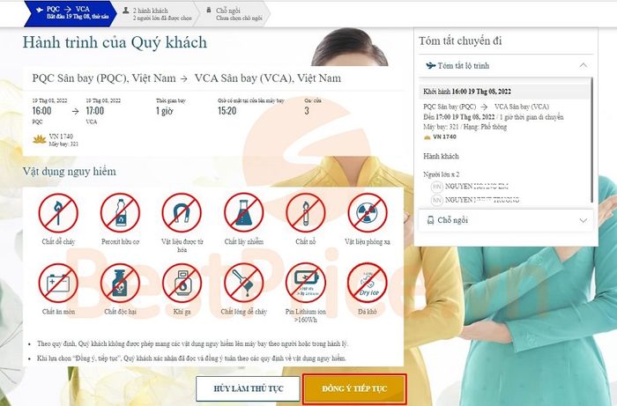Click the infectious substance flask icon
Image resolution: width=617 pixels, height=406 pixels.
(243, 212)
